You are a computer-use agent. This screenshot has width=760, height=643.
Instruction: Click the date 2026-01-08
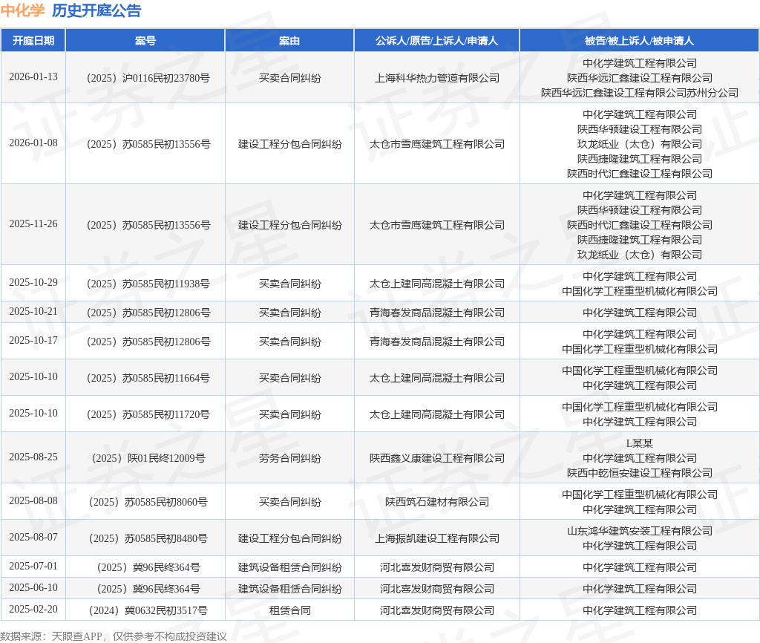[x=33, y=143]
